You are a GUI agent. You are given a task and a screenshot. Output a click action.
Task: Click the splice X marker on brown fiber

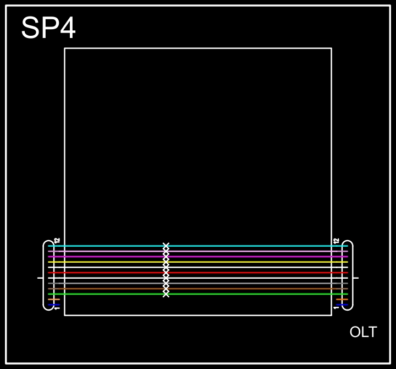(x=166, y=289)
